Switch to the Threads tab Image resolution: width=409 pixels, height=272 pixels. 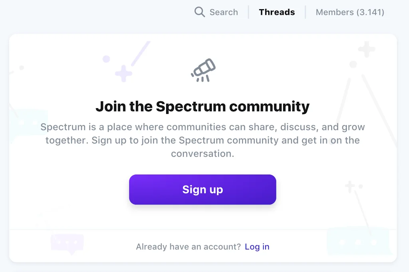coord(277,12)
